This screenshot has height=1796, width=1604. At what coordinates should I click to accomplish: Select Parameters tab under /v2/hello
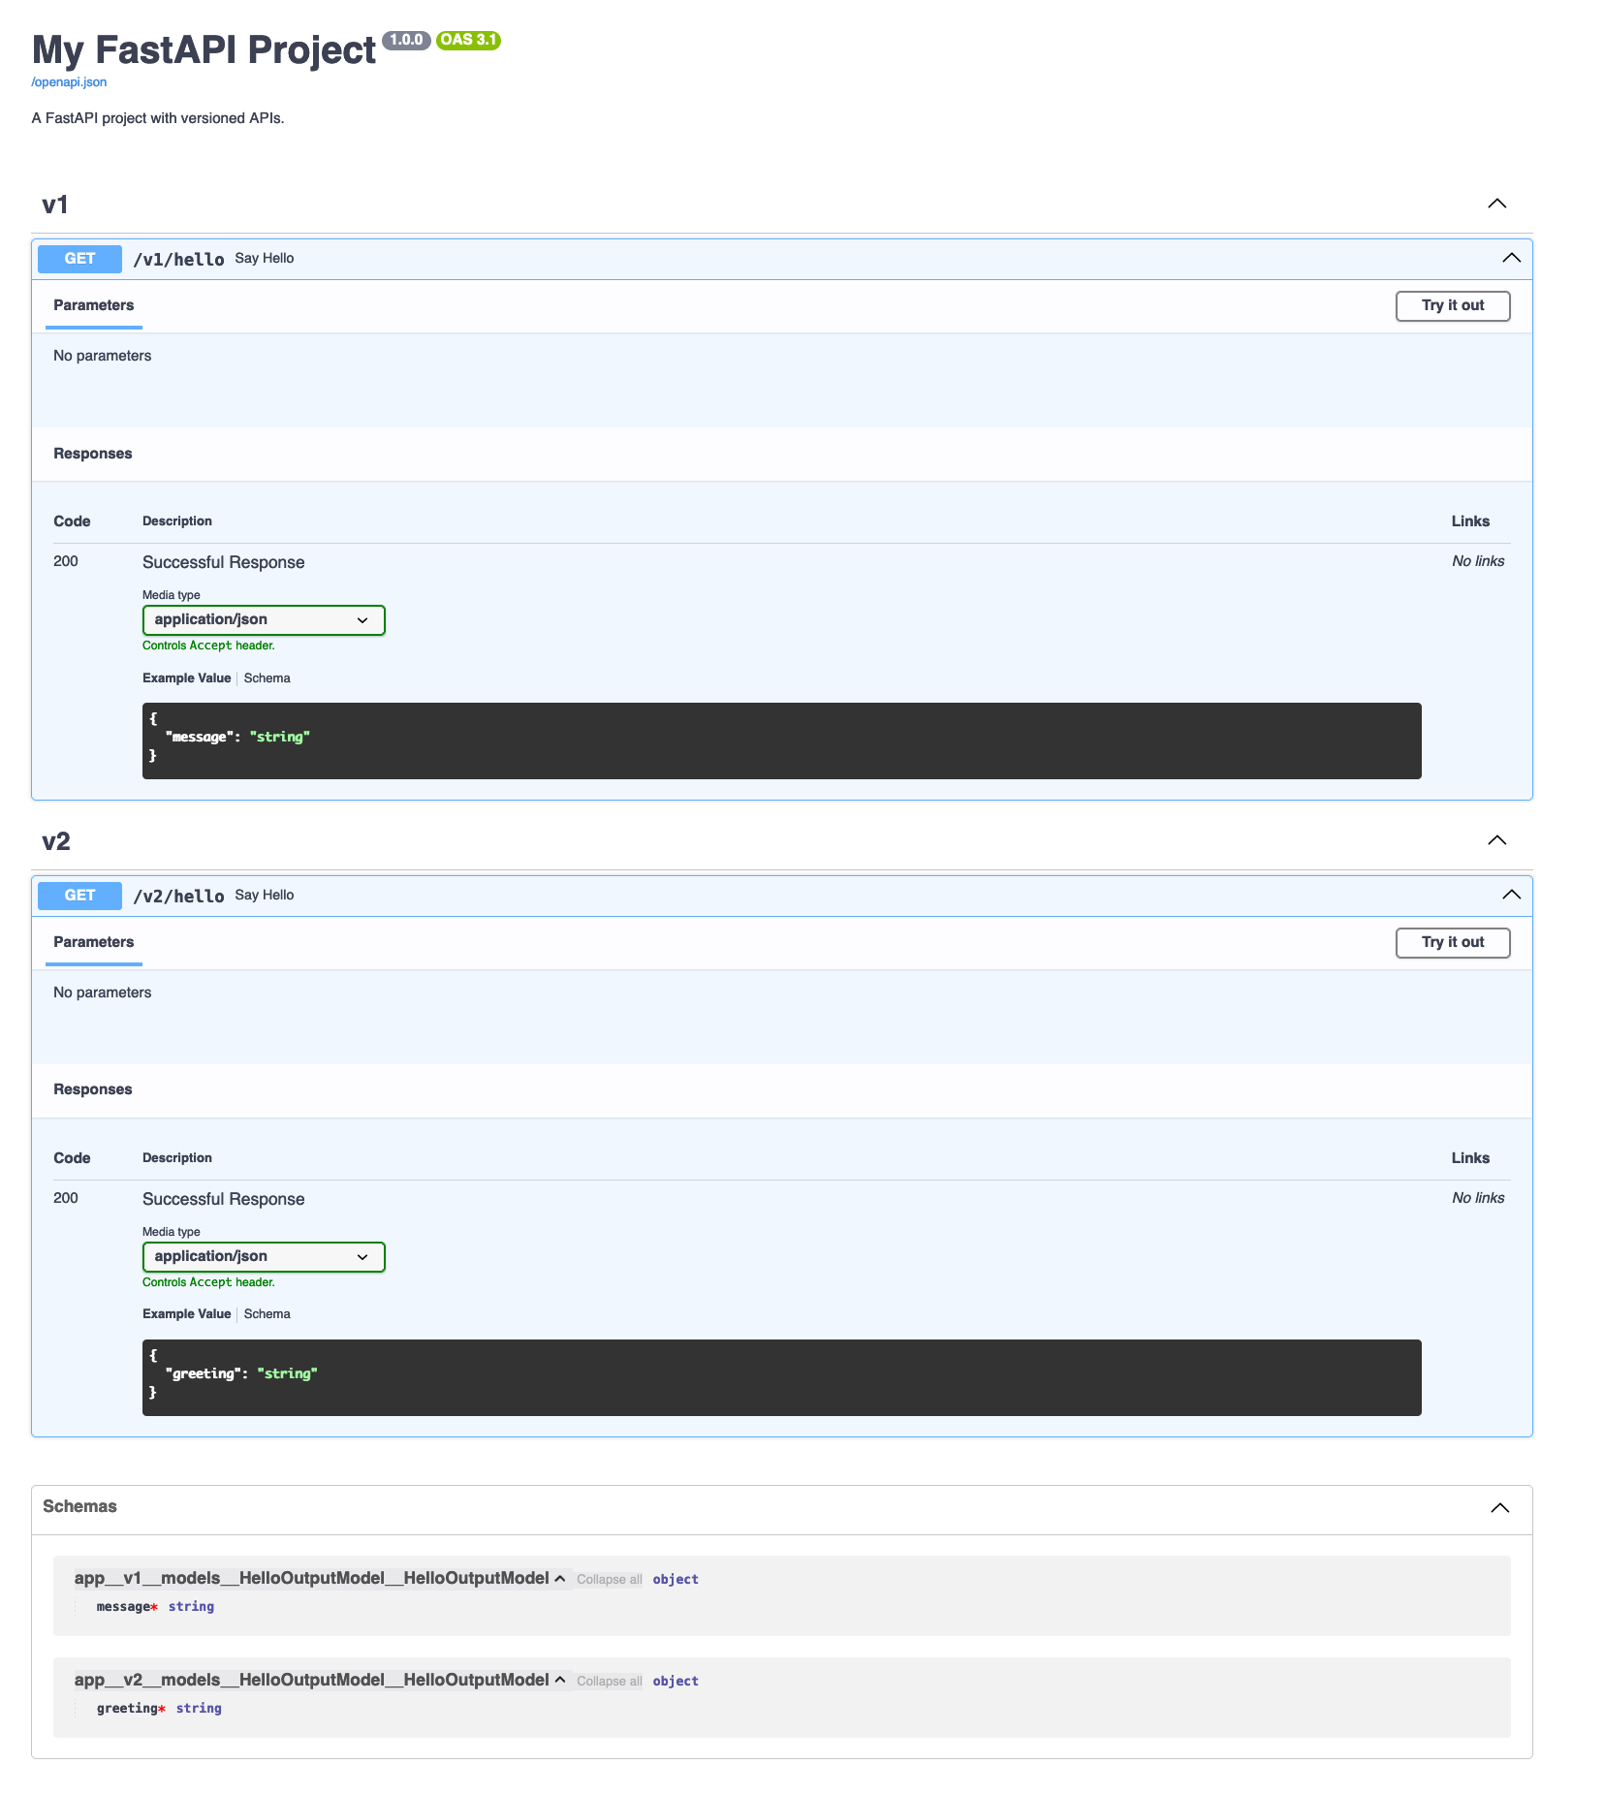pos(94,942)
